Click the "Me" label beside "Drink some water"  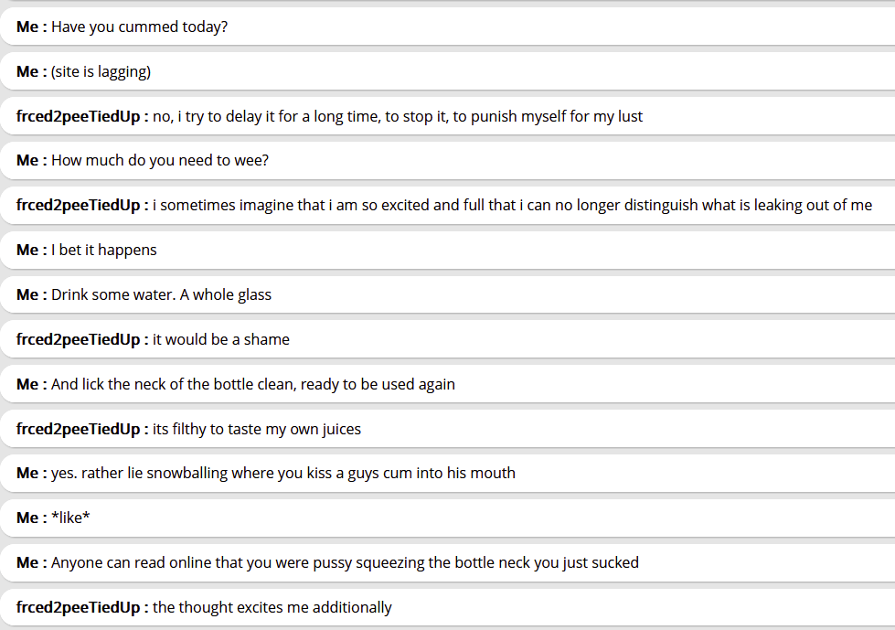(x=27, y=294)
